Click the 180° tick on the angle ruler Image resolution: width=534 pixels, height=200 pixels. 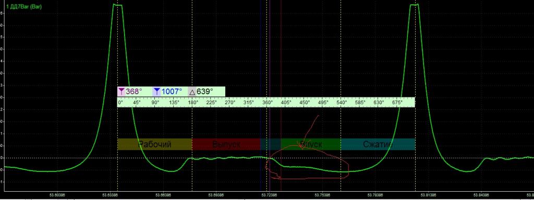[x=193, y=102]
